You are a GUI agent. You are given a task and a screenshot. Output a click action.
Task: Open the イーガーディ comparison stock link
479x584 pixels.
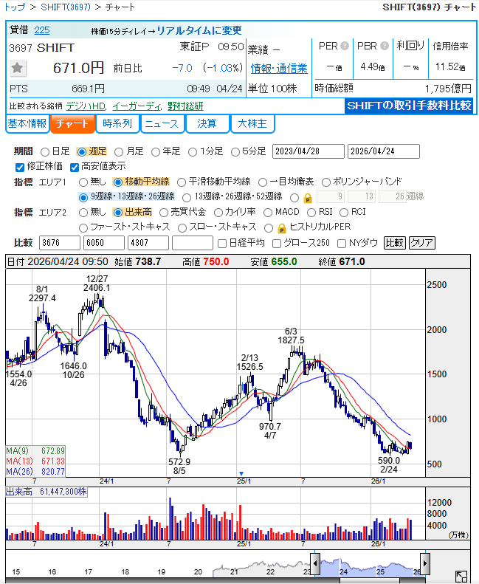pyautogui.click(x=137, y=106)
